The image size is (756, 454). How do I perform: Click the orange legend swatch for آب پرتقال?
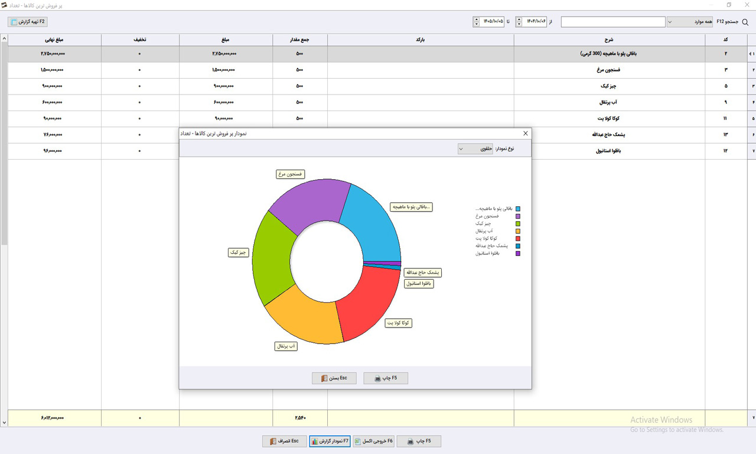pyautogui.click(x=518, y=231)
